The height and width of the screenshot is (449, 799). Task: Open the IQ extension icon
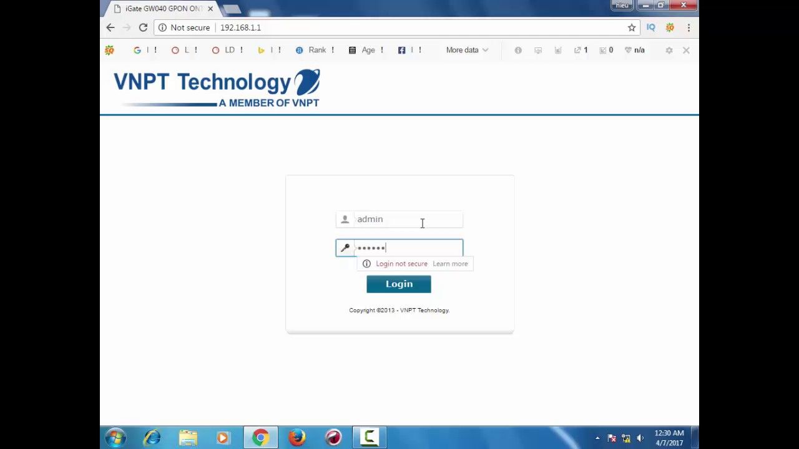[651, 27]
